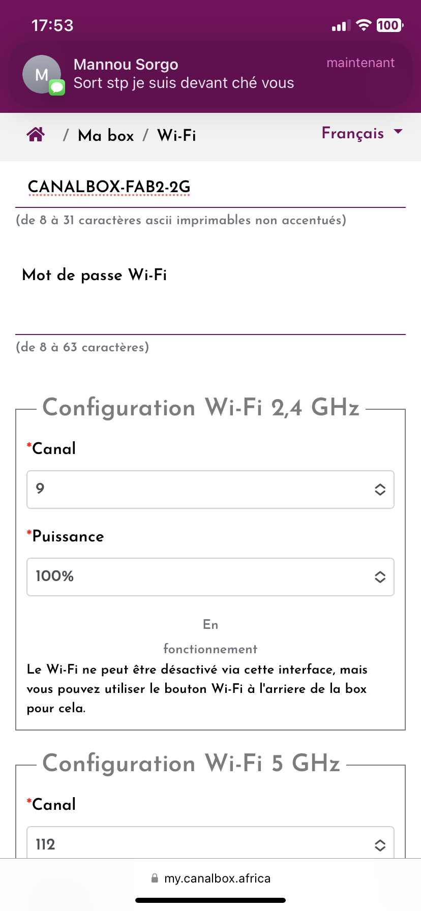This screenshot has width=421, height=911.
Task: Edit the CANALBOX-FAB2-2G network name field
Action: 210,187
